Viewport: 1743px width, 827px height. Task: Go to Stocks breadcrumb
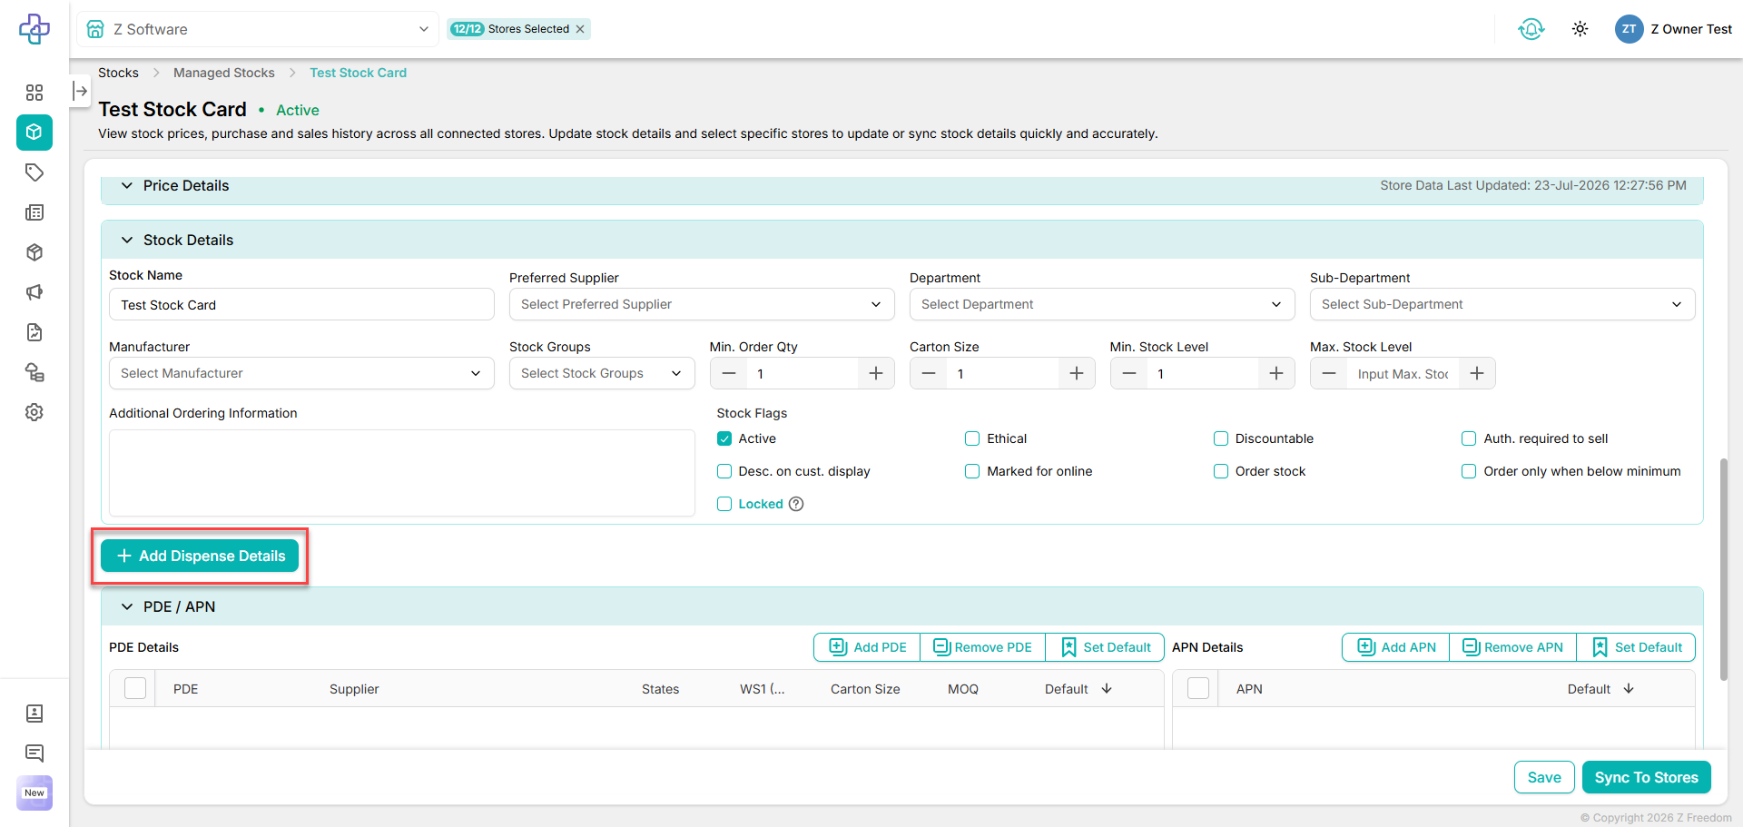pyautogui.click(x=118, y=73)
